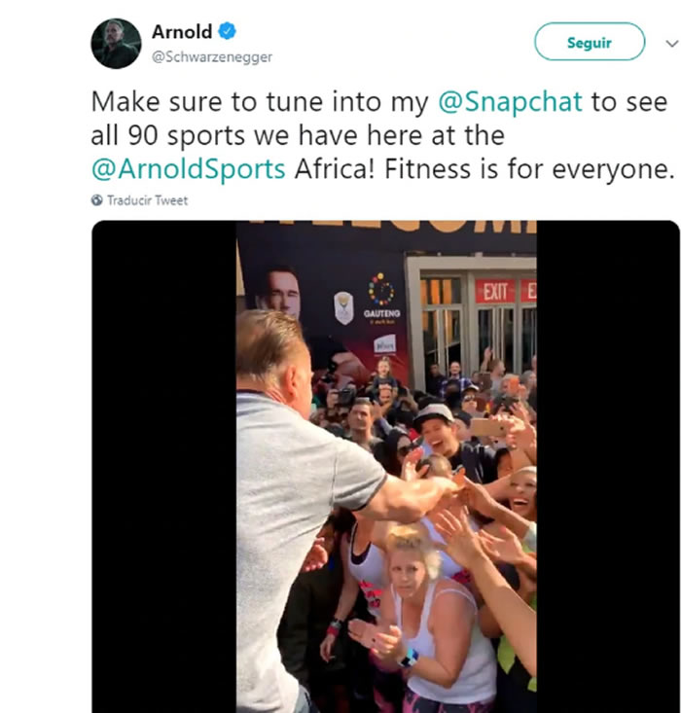Open Arnold's profile avatar picture
The width and height of the screenshot is (681, 713).
pos(116,44)
